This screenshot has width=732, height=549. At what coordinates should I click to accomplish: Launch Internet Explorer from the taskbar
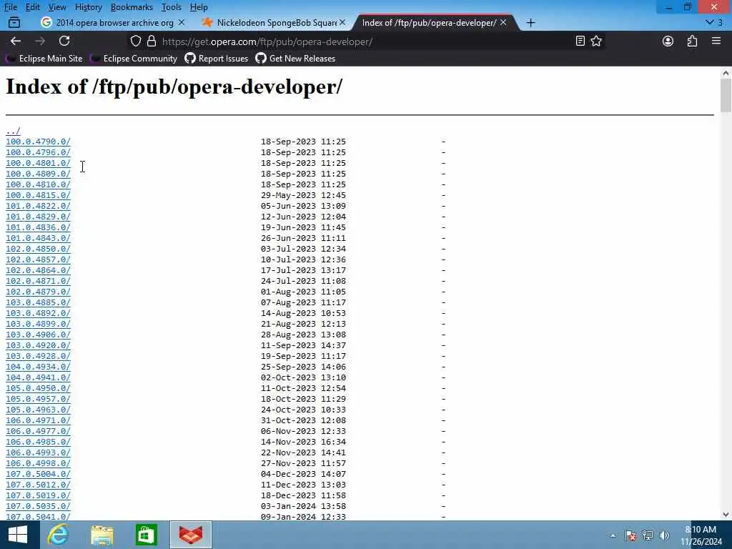(58, 535)
